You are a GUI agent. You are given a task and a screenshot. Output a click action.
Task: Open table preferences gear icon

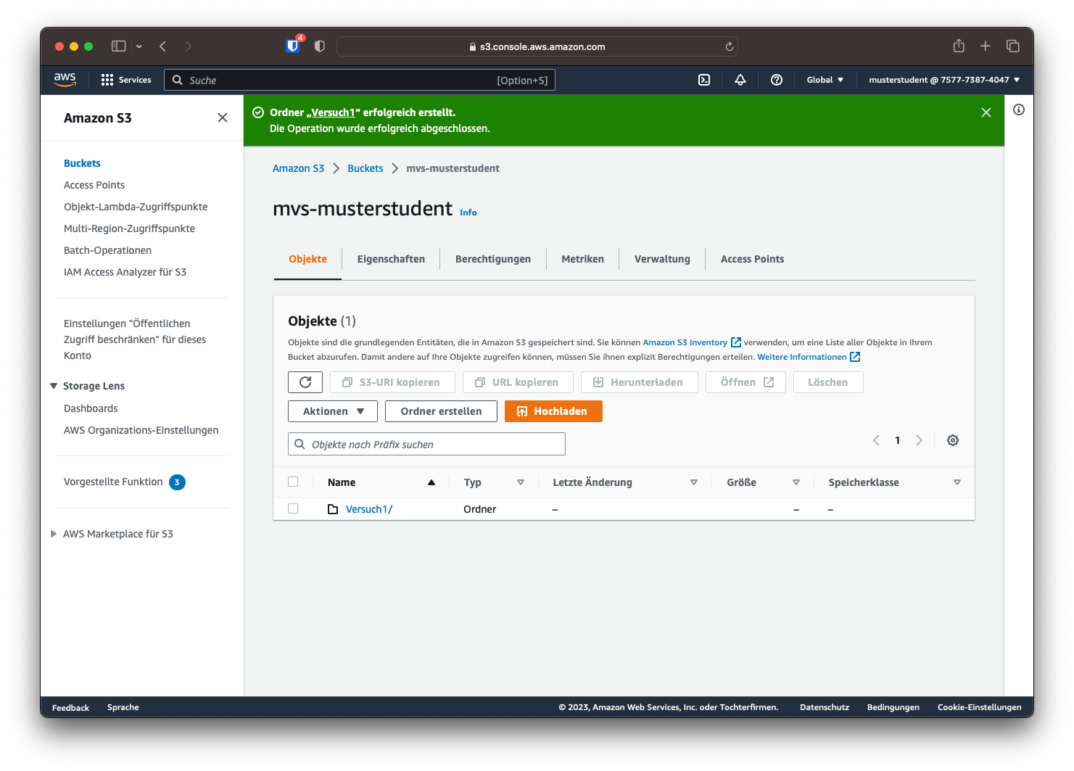(953, 440)
